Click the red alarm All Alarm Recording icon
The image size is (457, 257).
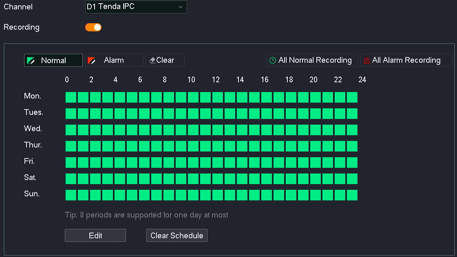point(366,61)
